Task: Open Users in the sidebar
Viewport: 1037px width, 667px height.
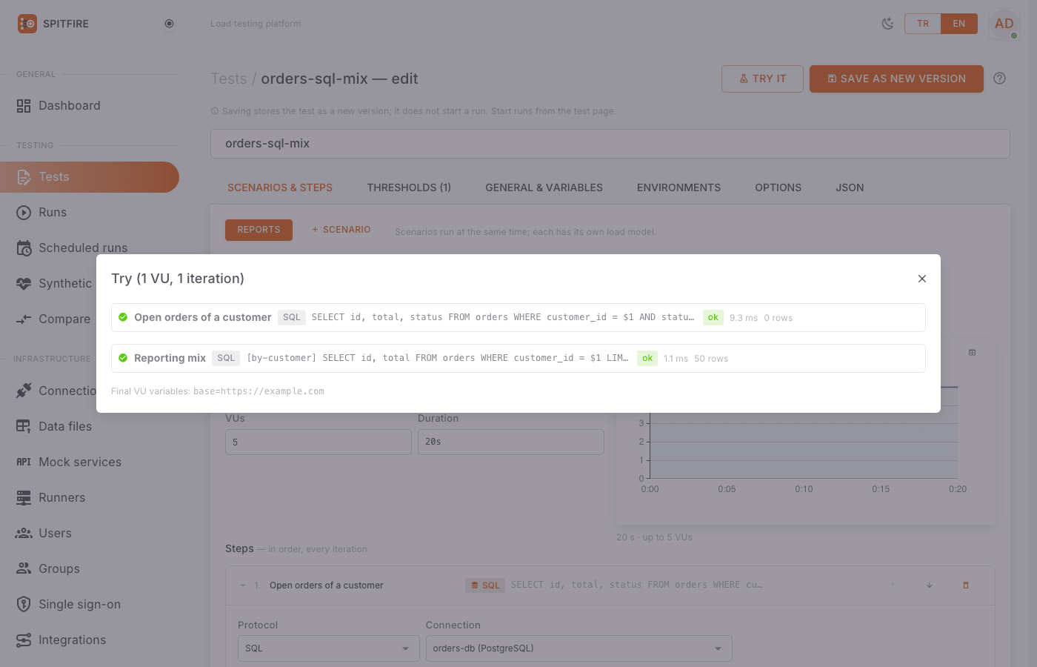Action: pos(90,533)
